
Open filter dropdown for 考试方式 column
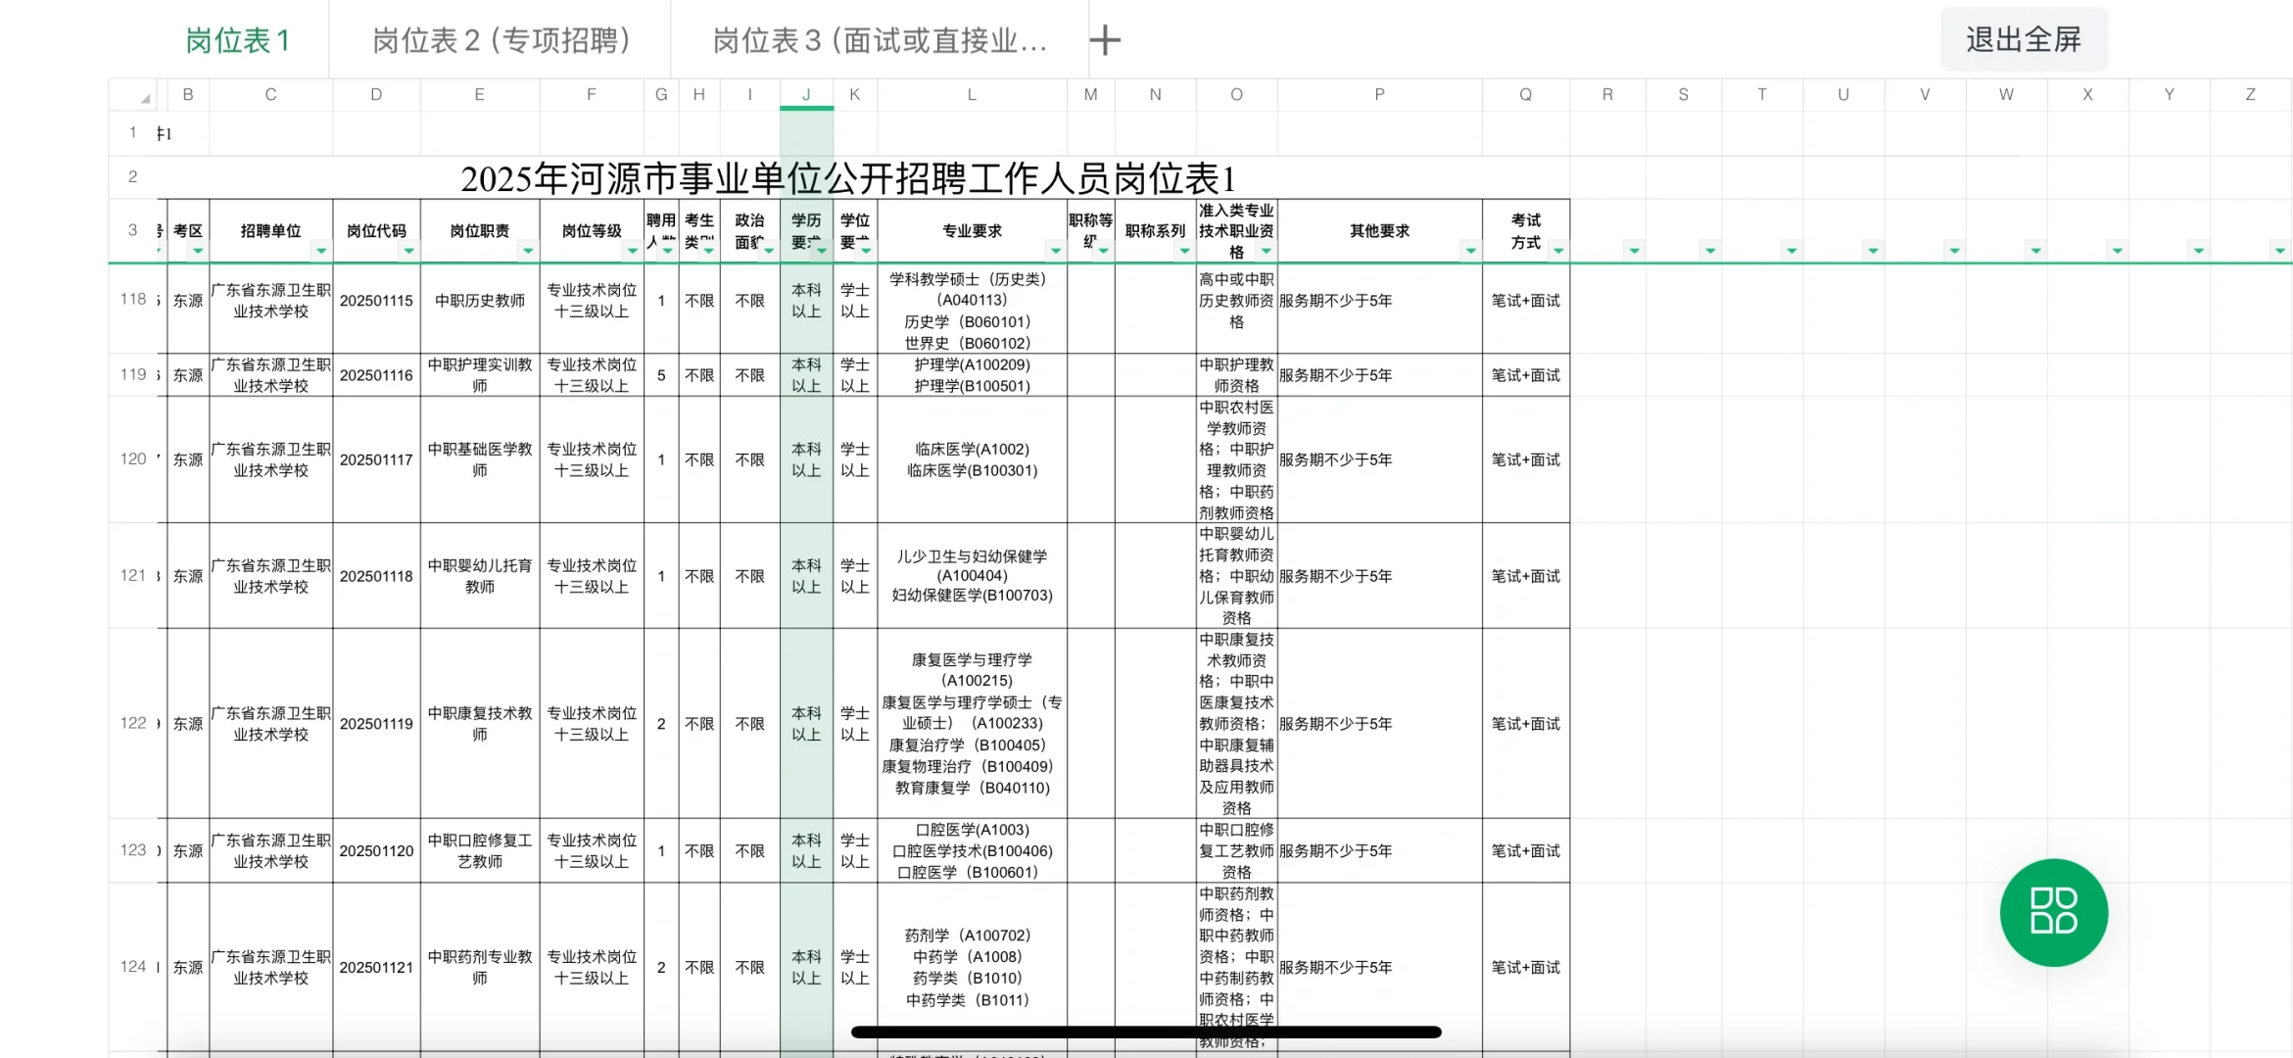[x=1558, y=251]
